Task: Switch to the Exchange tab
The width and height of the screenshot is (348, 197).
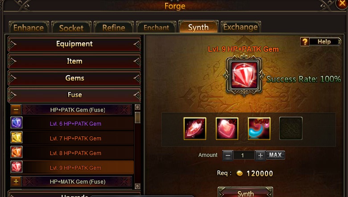Action: (x=241, y=27)
